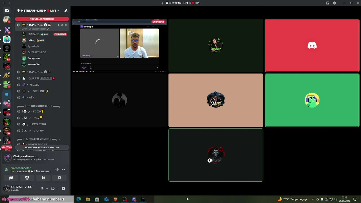Open the Help icon in title bar
Screen dimensions: 361x203
[334, 3]
